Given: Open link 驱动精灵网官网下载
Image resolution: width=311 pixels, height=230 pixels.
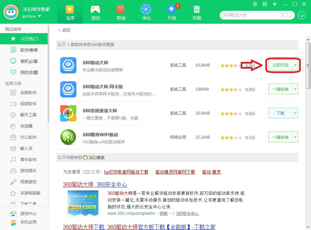Looking at the screenshot, I should tap(175, 172).
